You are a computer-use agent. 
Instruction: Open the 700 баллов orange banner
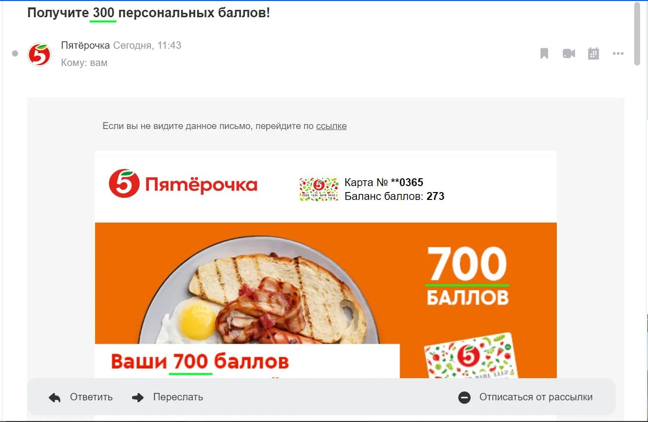pos(326,300)
